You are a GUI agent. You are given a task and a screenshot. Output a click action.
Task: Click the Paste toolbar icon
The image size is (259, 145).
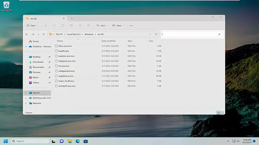(x=63, y=25)
